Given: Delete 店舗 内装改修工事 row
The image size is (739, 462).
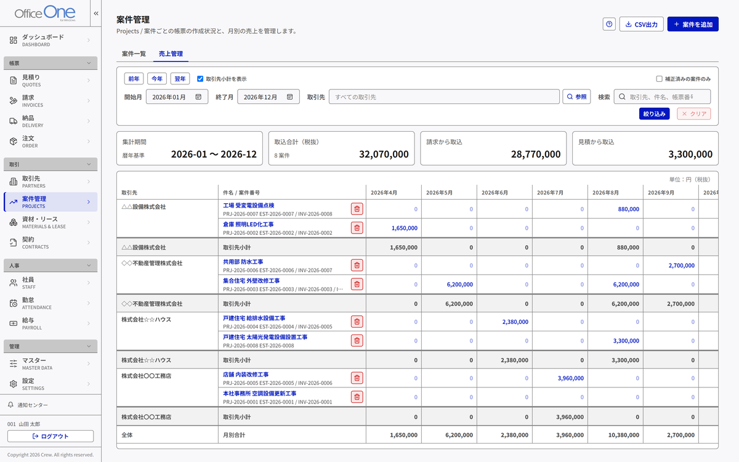Looking at the screenshot, I should 357,378.
